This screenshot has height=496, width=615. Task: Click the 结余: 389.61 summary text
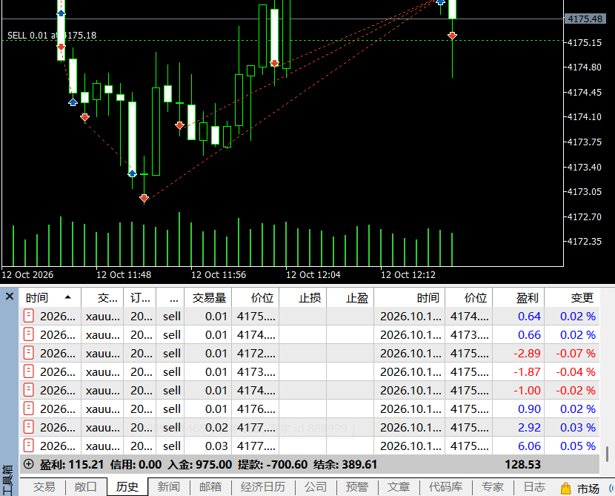345,465
